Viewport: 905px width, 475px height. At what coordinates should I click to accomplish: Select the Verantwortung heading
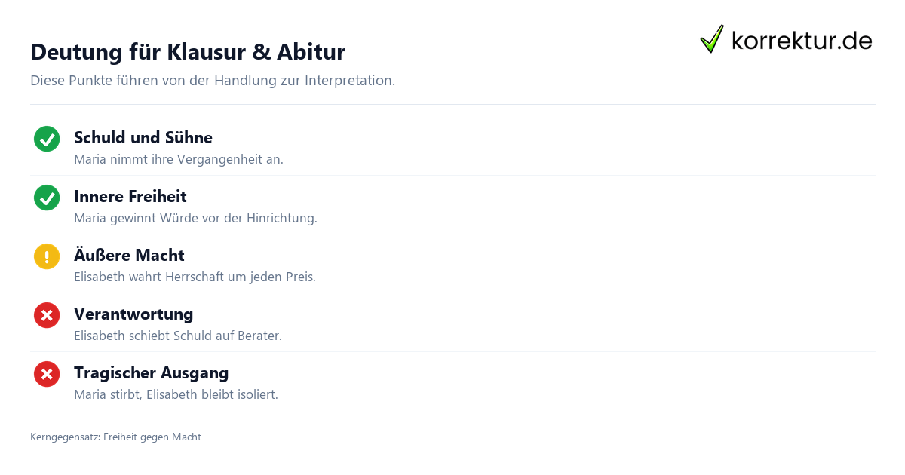click(x=133, y=314)
